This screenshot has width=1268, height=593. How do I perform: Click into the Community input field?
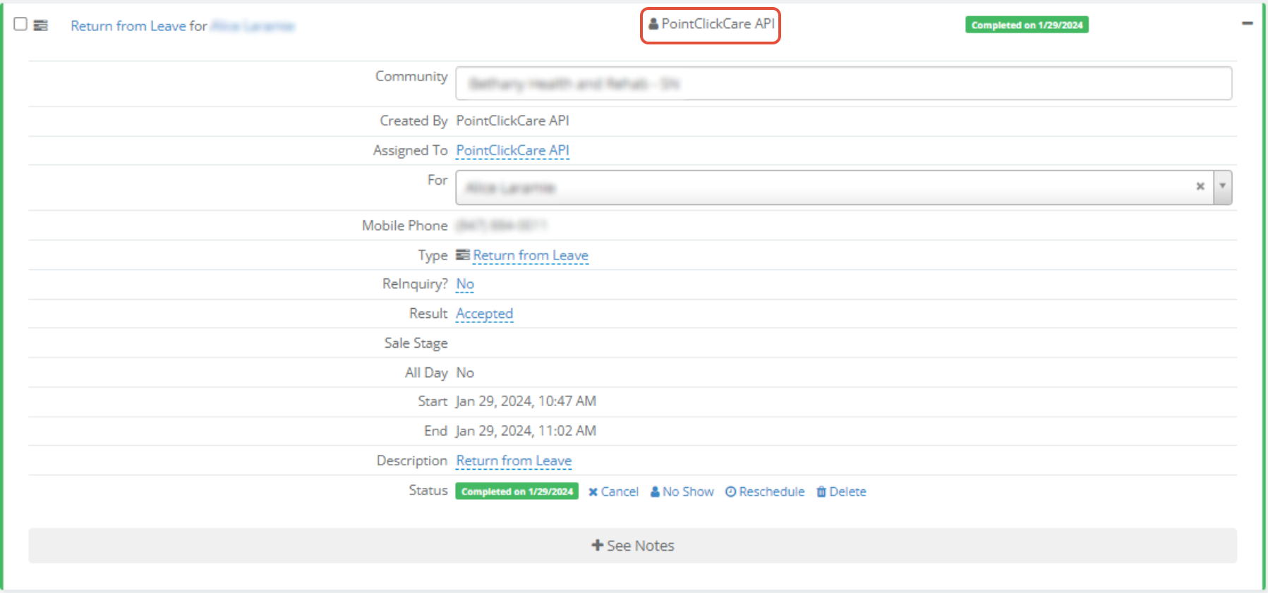pyautogui.click(x=843, y=83)
